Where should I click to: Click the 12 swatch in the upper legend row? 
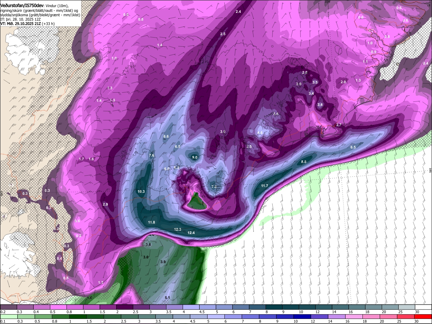point(324,307)
